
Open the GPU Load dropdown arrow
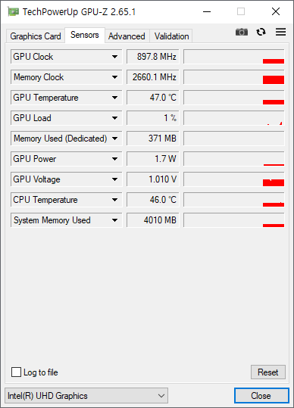tap(114, 118)
